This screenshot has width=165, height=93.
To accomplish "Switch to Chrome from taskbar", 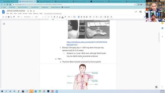I will click(x=19, y=91).
